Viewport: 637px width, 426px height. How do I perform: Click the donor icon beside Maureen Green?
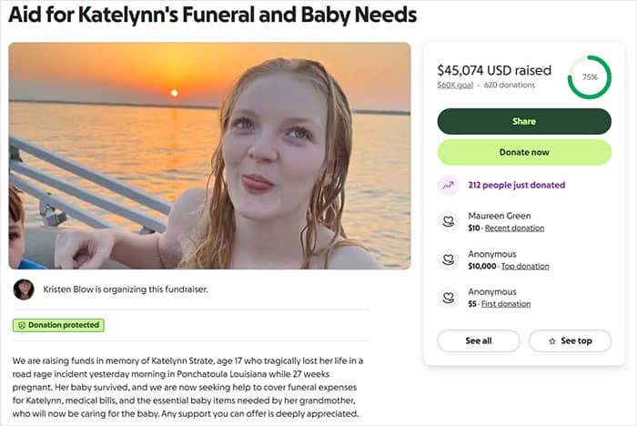pos(449,221)
